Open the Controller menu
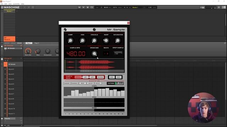The image size is (227, 127). click(16, 4)
